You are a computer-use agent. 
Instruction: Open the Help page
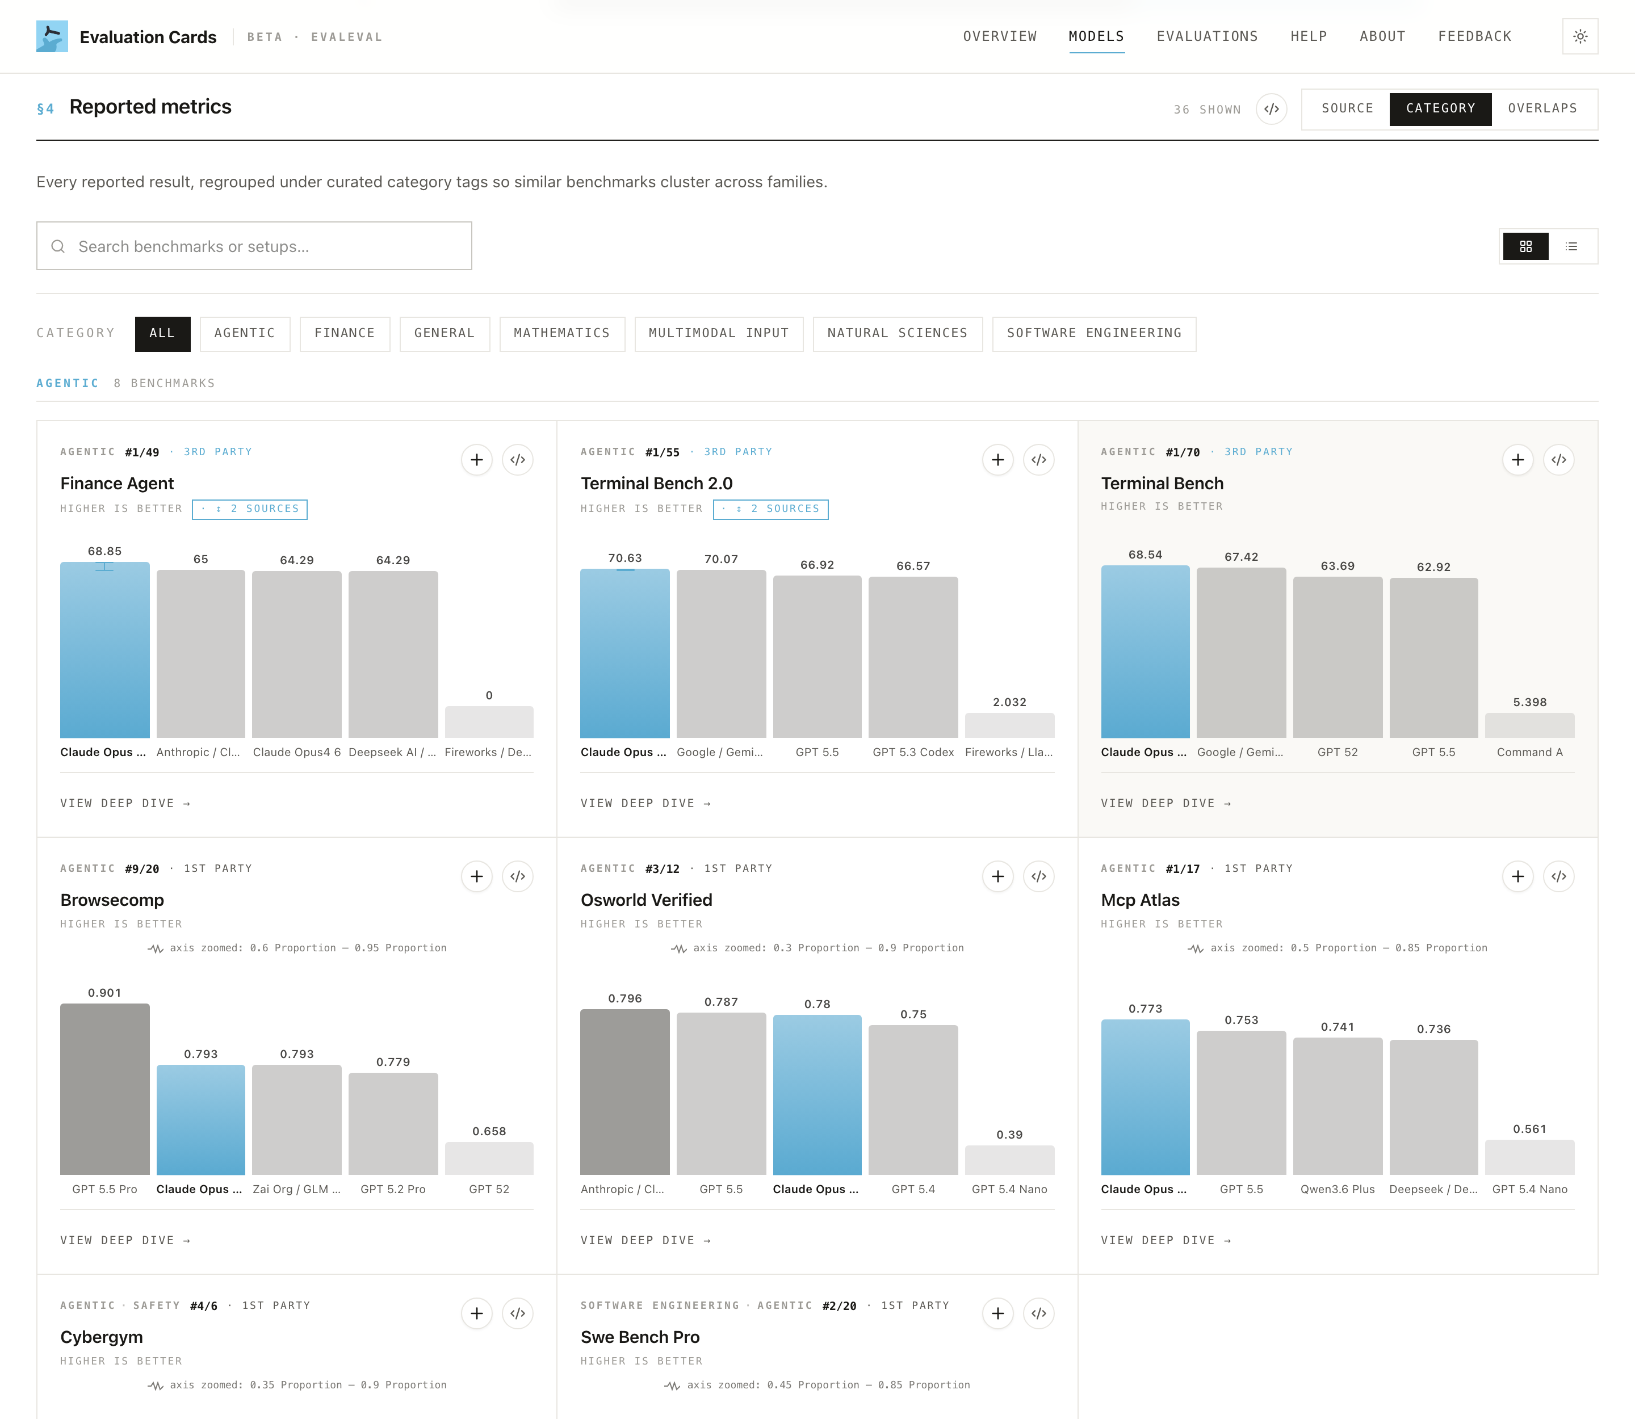click(x=1309, y=36)
